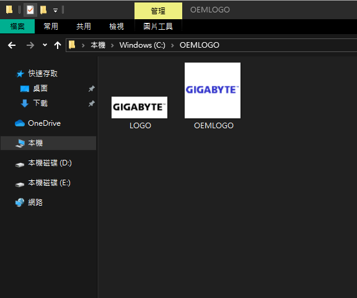The width and height of the screenshot is (357, 298).
Task: Switch to the 圖片工具 ribbon tab
Action: (x=158, y=27)
